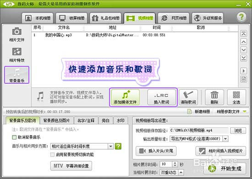Open help with the green question-mark circle
The height and width of the screenshot is (179, 252).
(241, 17)
